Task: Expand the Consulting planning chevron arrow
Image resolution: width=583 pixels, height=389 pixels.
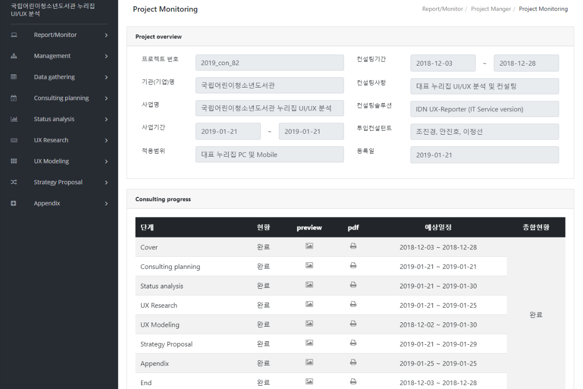Action: tap(106, 98)
